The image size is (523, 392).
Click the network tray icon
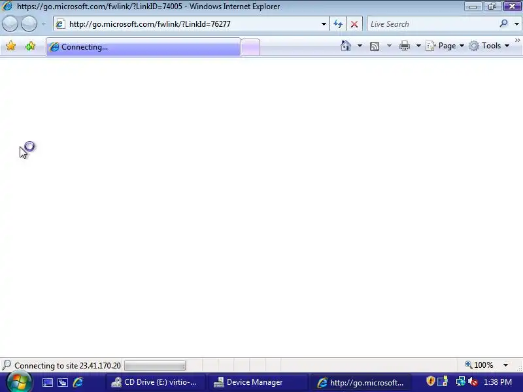coord(461,382)
